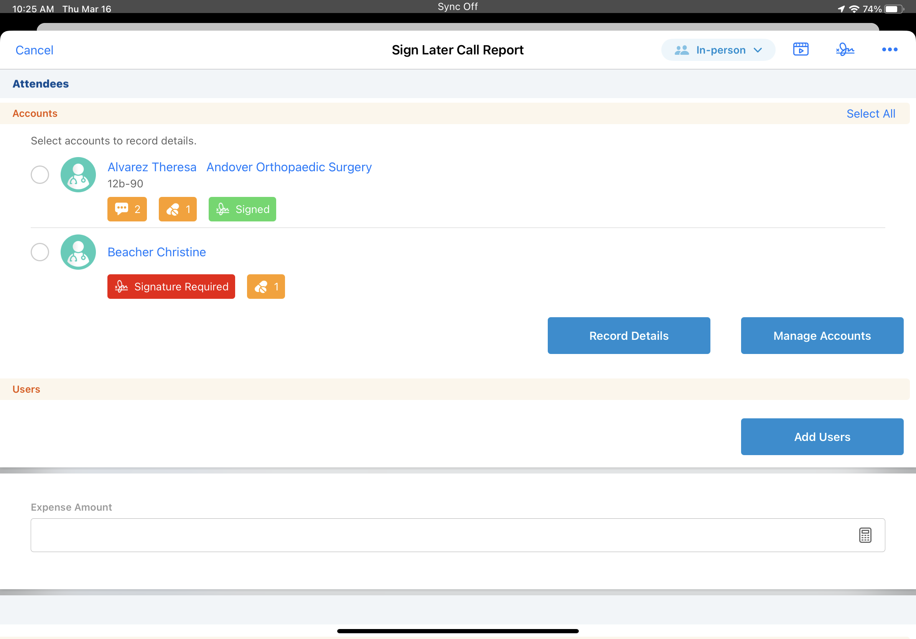This screenshot has width=916, height=639.
Task: Expand the In-person call channel dropdown
Action: click(718, 50)
